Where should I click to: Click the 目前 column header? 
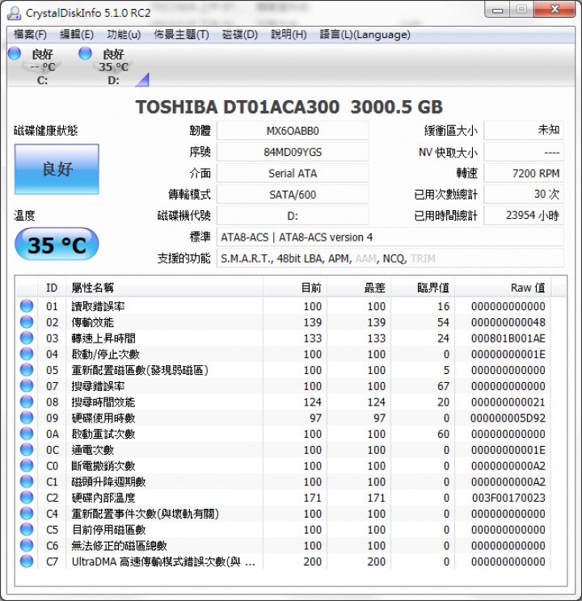[295, 288]
